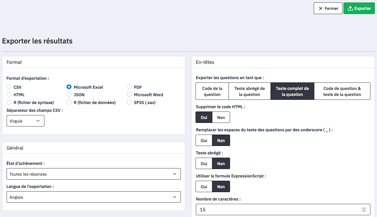Choose PDF as export format
377x217 pixels.
[x=129, y=87]
